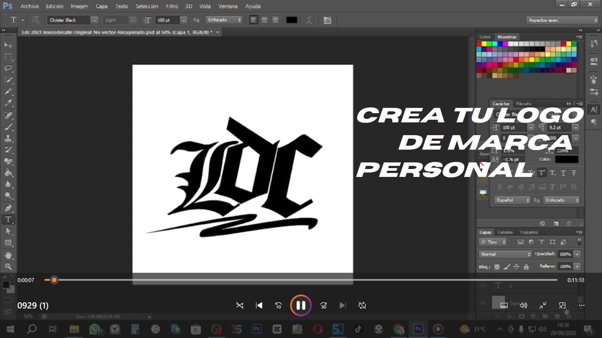Toggle the Character and Paragraph panels button
602x338 pixels.
tap(327, 20)
